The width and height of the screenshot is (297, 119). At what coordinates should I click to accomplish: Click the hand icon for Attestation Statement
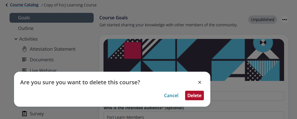click(24, 49)
